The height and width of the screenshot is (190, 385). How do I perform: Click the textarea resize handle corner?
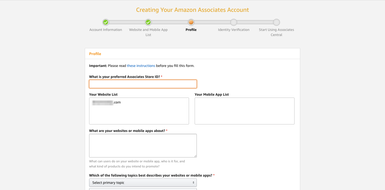195,156
